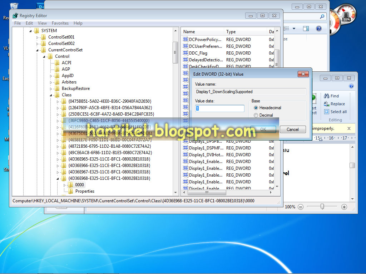
Task: Click the Value data input field
Action: [220, 108]
